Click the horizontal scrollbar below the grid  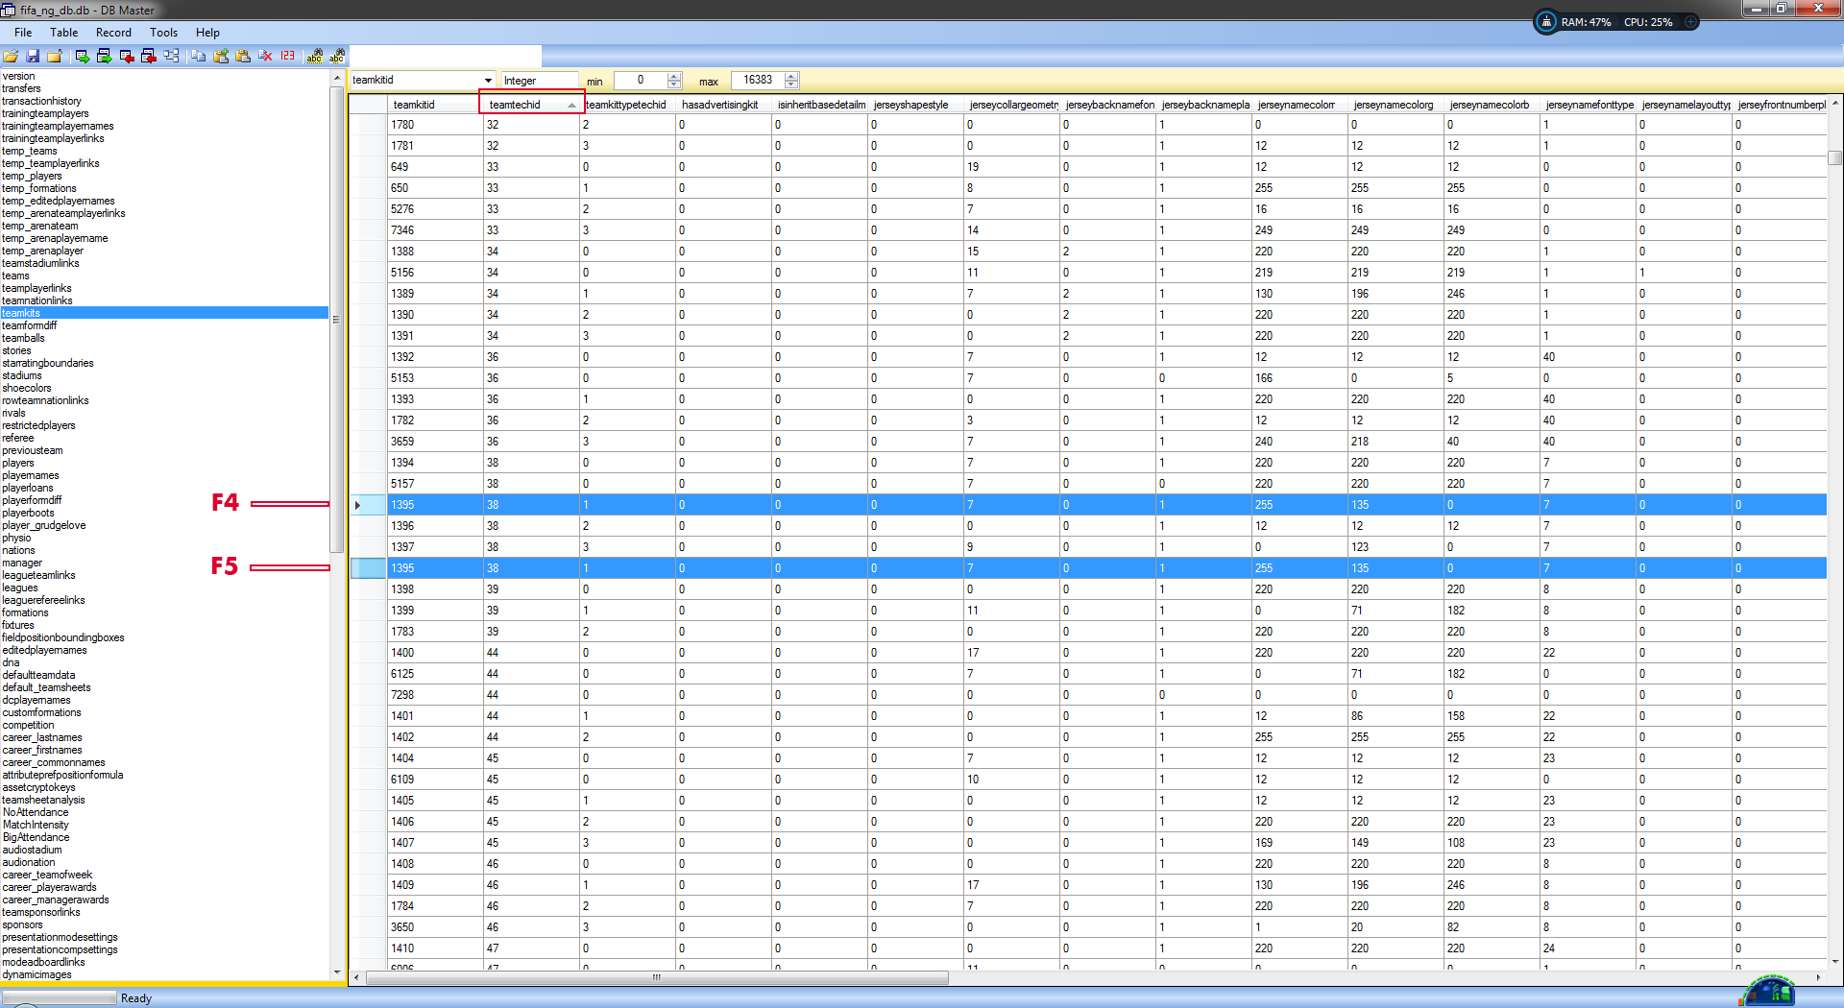click(657, 978)
